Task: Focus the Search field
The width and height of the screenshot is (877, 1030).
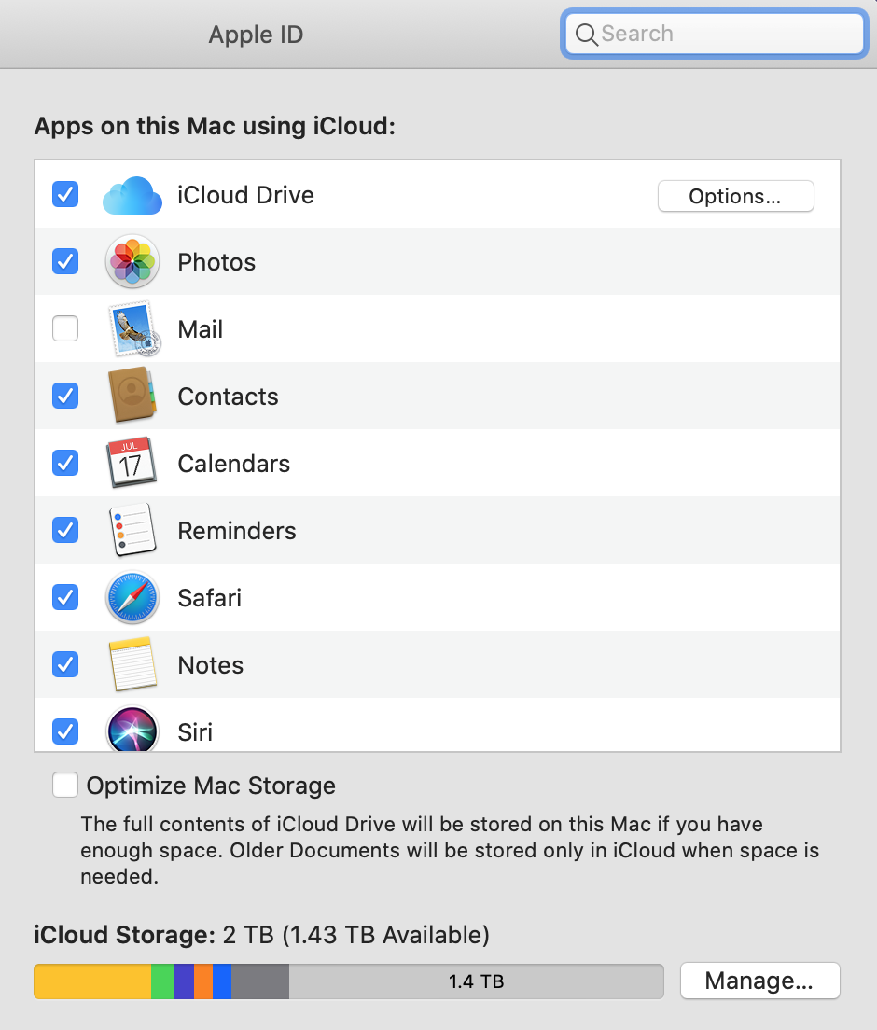Action: click(714, 34)
